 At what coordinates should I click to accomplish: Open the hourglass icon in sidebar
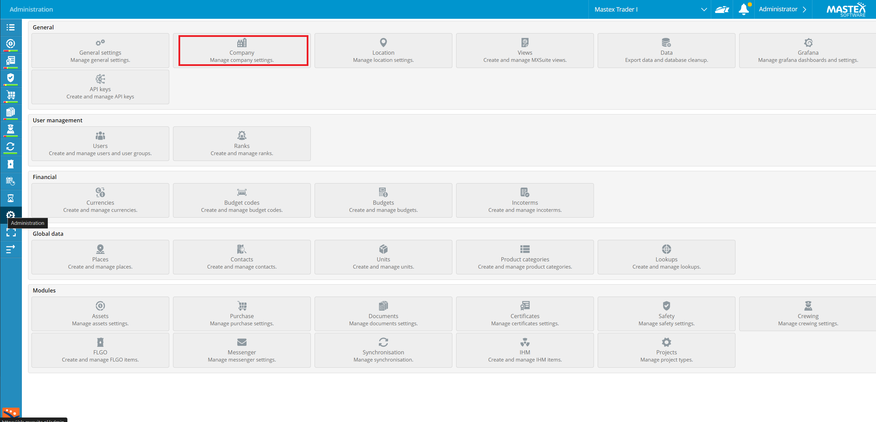(x=11, y=198)
